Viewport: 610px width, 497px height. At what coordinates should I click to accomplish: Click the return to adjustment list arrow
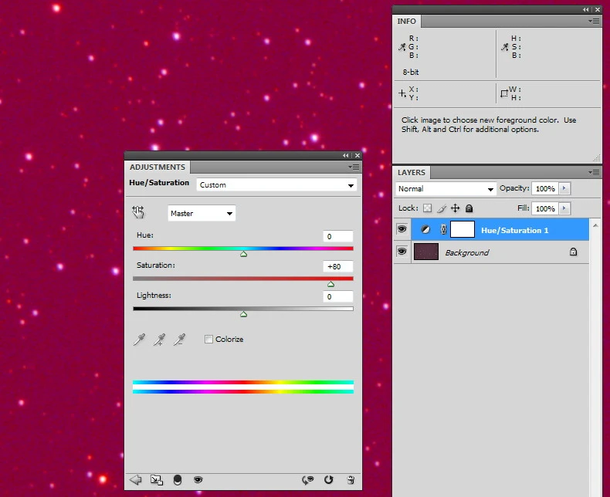tap(136, 480)
